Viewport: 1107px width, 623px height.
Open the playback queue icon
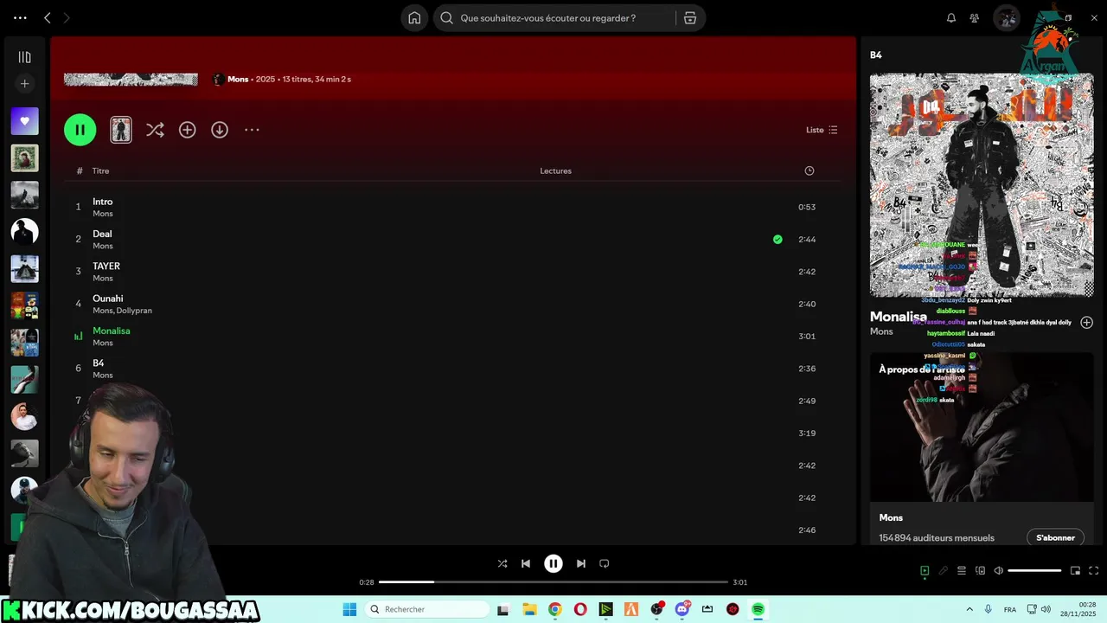coord(962,571)
